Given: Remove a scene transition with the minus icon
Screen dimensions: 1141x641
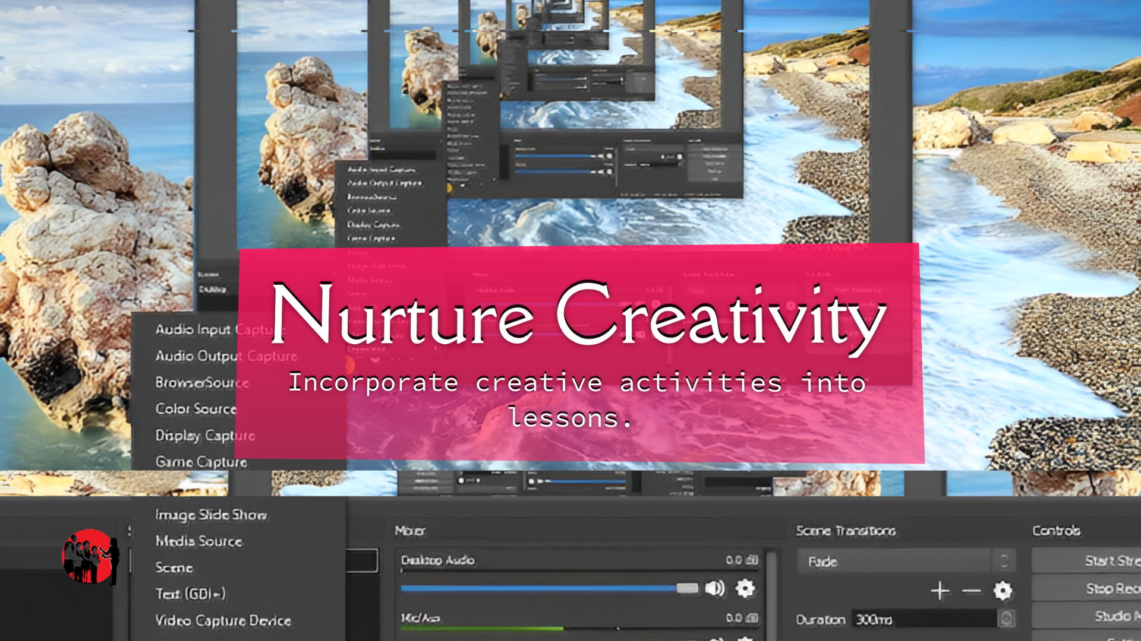Looking at the screenshot, I should click(x=971, y=591).
